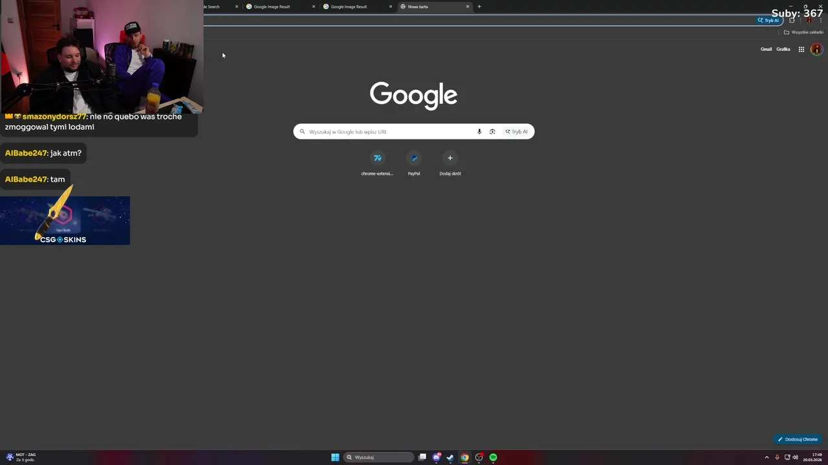Select Chrome icon on the taskbar
828x465 pixels.
pos(464,457)
